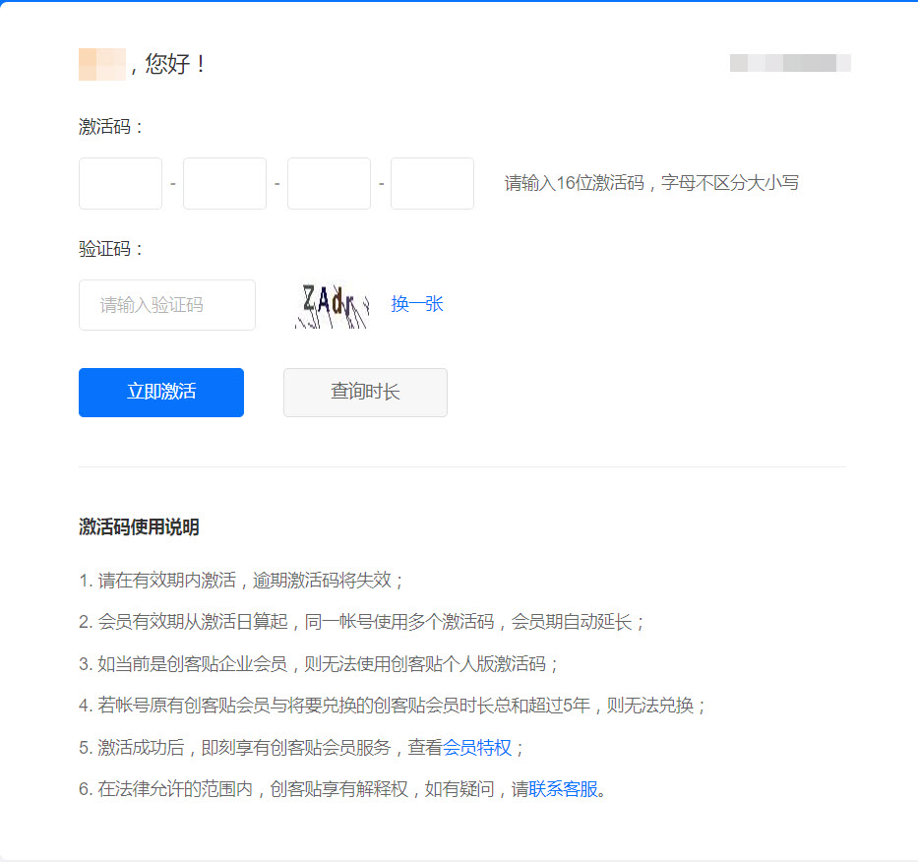This screenshot has width=918, height=862.
Task: Click the blurred username in the greeting
Action: click(x=102, y=63)
